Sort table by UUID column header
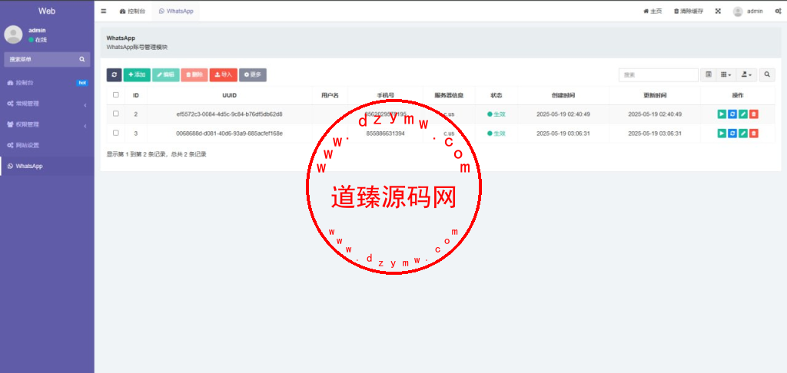 click(x=229, y=94)
